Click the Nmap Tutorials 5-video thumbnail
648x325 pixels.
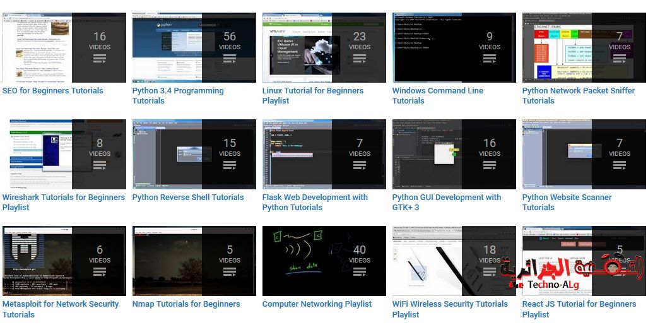click(x=194, y=261)
